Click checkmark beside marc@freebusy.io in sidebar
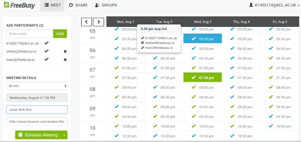Screen dimensions: 301x142 (x=46, y=59)
